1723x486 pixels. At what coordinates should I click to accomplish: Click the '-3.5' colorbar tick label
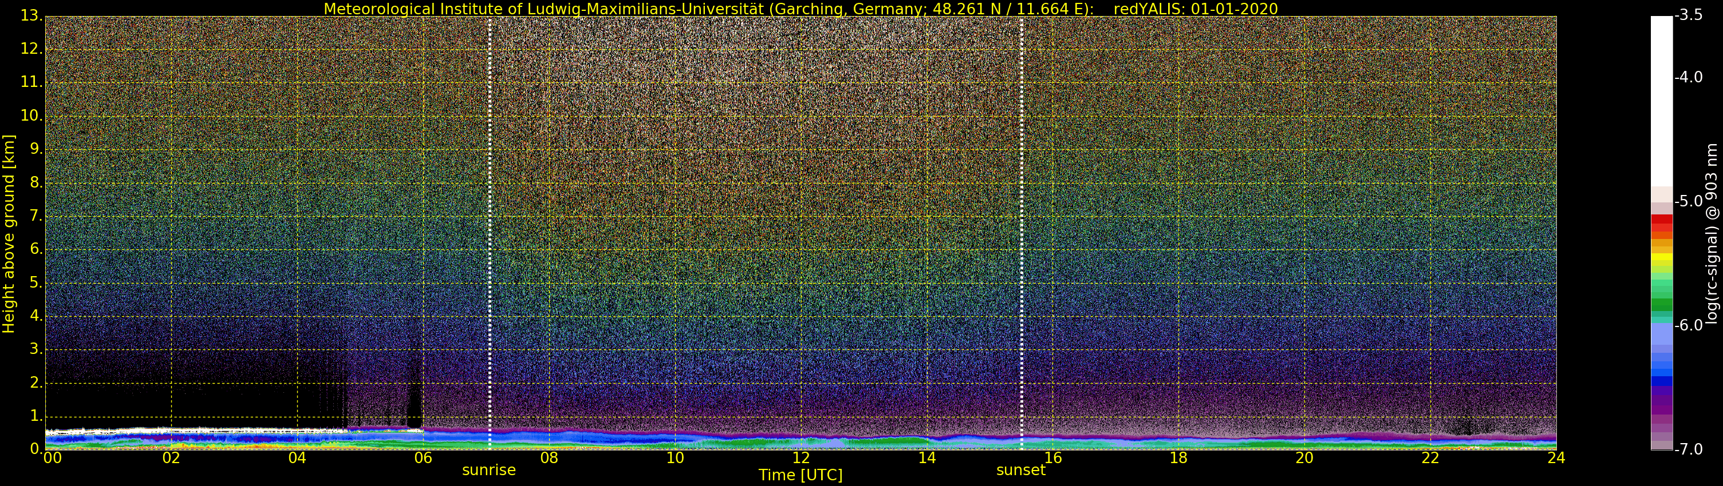[x=1689, y=16]
